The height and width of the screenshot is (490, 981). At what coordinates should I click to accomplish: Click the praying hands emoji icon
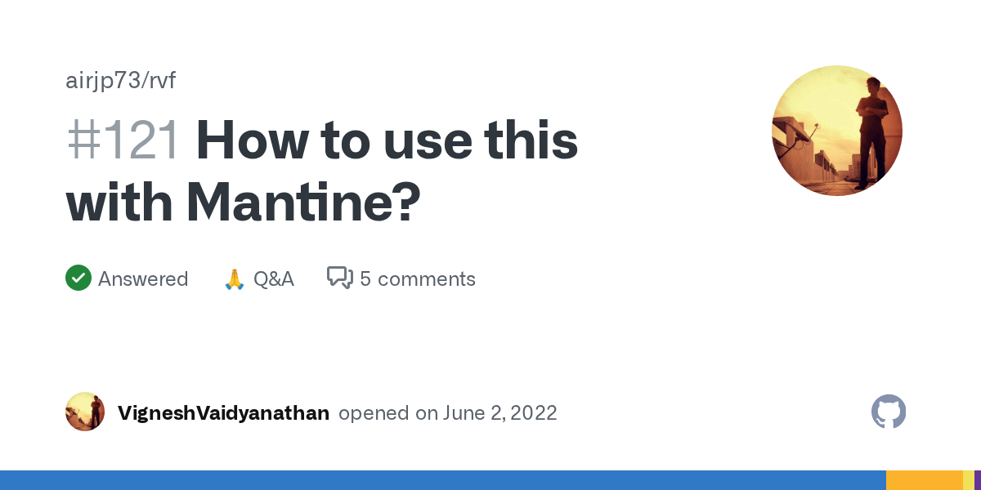click(x=234, y=279)
